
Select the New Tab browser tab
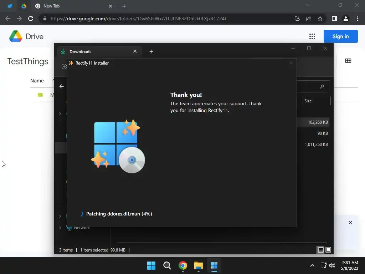pos(73,6)
